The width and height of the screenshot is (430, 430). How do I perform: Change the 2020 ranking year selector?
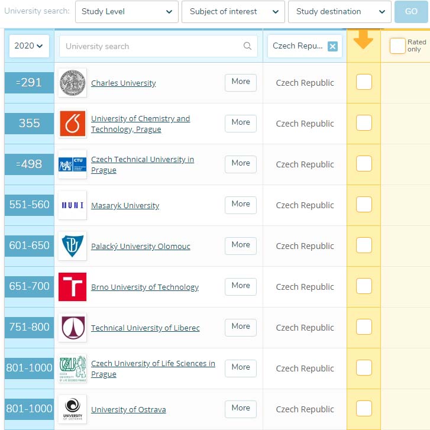tap(29, 46)
